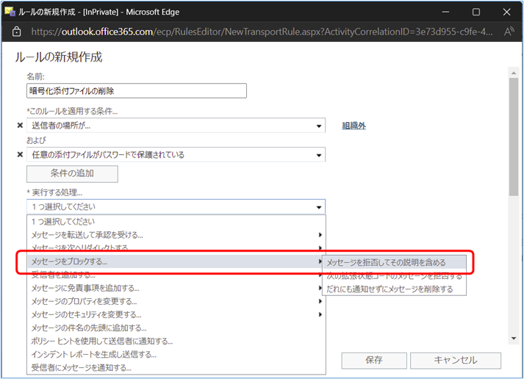Expand submenu arrow for メッセージに免責事項を追加する
Screen dimensions: 524x379
click(320, 288)
